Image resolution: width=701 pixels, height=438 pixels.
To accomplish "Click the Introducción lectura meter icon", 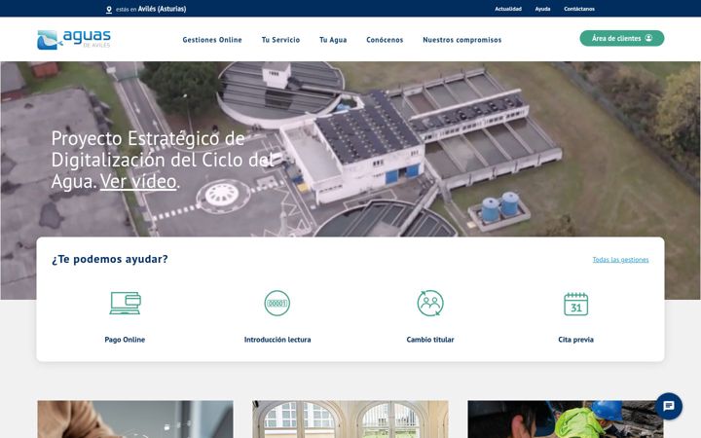I will (277, 303).
